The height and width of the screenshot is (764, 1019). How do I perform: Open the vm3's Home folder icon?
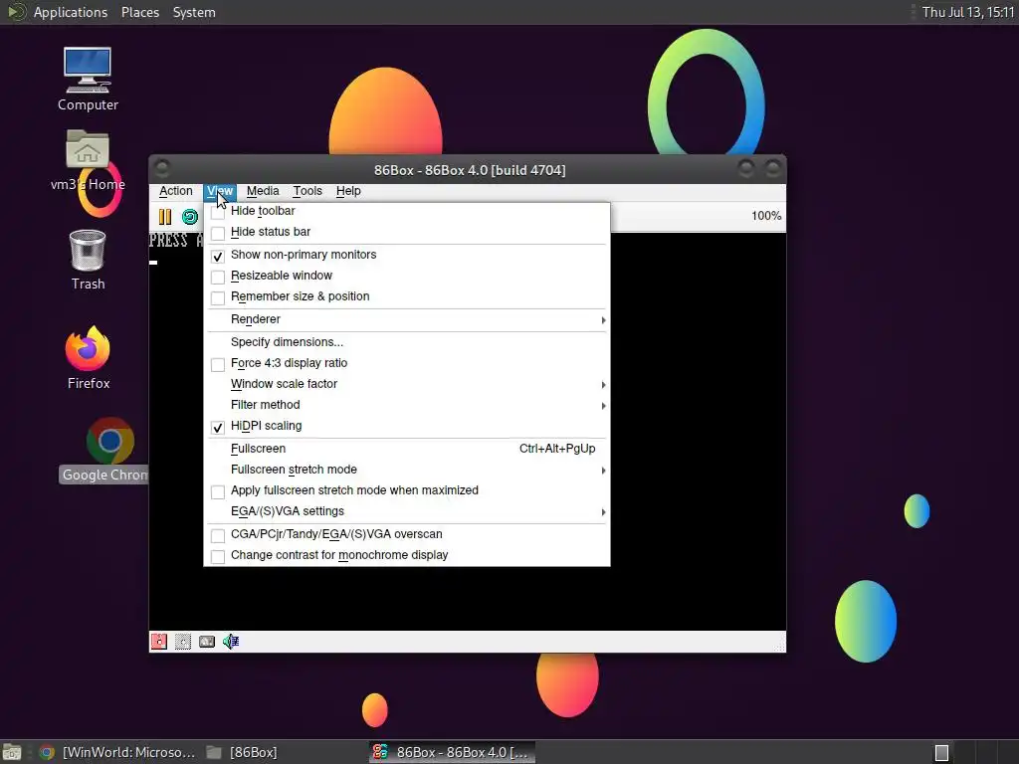pyautogui.click(x=88, y=160)
